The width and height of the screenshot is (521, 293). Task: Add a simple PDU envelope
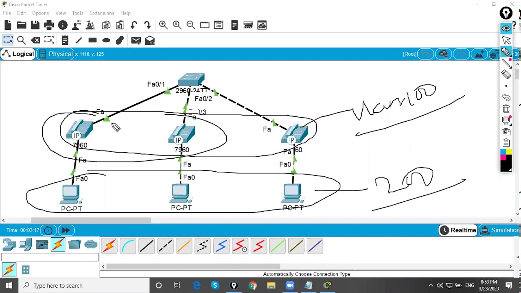pos(136,40)
